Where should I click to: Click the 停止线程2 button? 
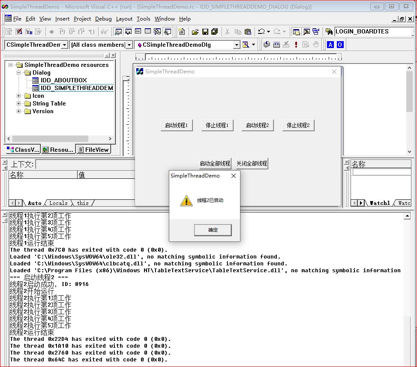pyautogui.click(x=298, y=125)
